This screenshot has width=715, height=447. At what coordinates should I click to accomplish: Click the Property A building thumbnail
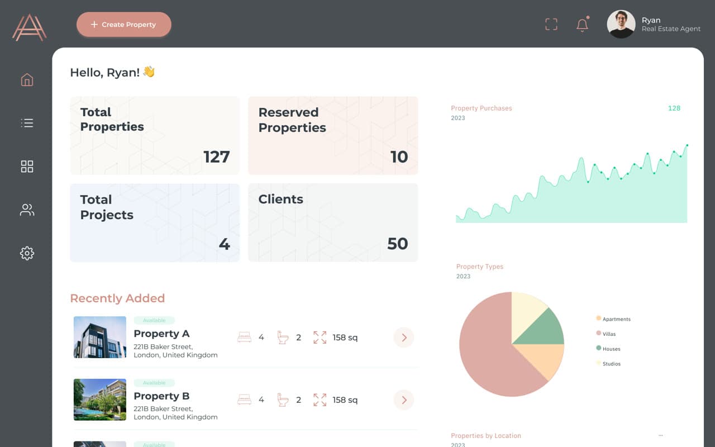pos(100,337)
